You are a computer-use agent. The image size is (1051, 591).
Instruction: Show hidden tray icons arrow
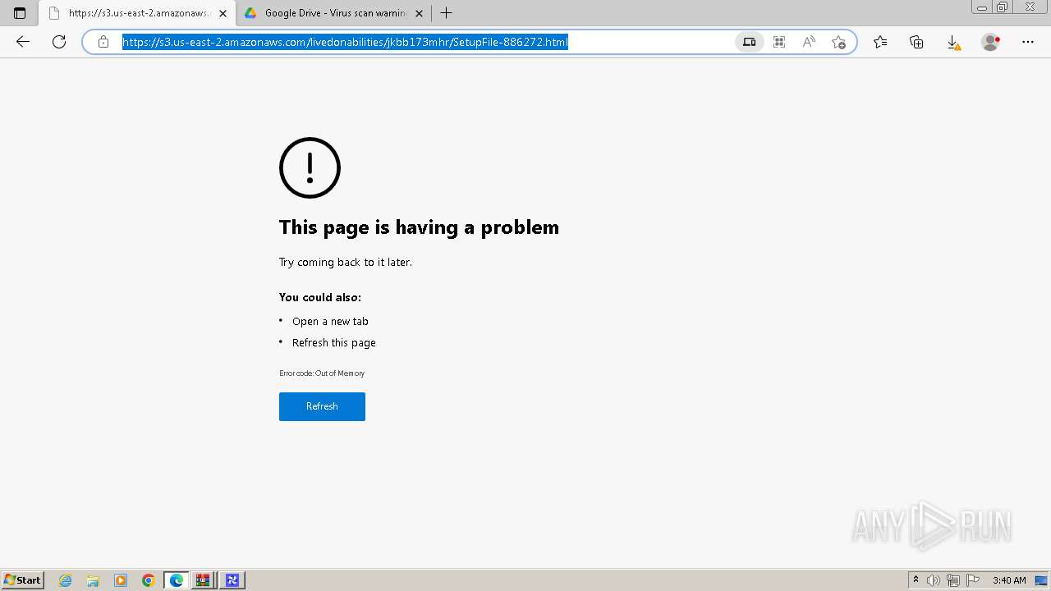[x=916, y=580]
